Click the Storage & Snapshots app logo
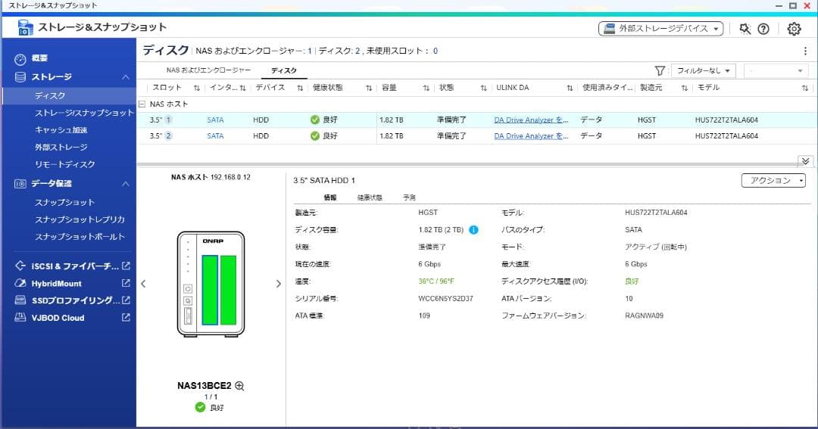 coord(25,28)
